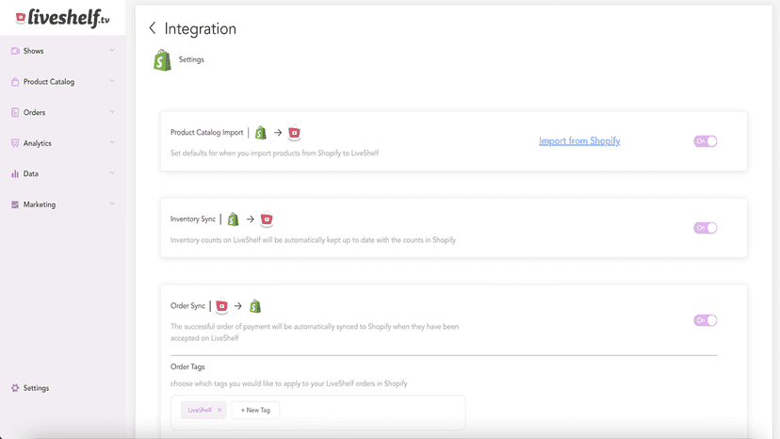Expand the Marketing chevron
Viewport: 780px width, 439px height.
tap(112, 204)
